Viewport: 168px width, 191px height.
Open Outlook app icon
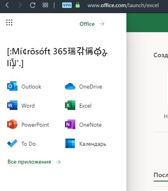pos(12,86)
